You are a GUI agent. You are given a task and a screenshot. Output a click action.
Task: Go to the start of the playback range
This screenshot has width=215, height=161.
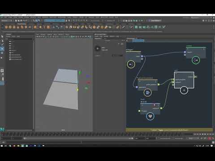pos(195,134)
